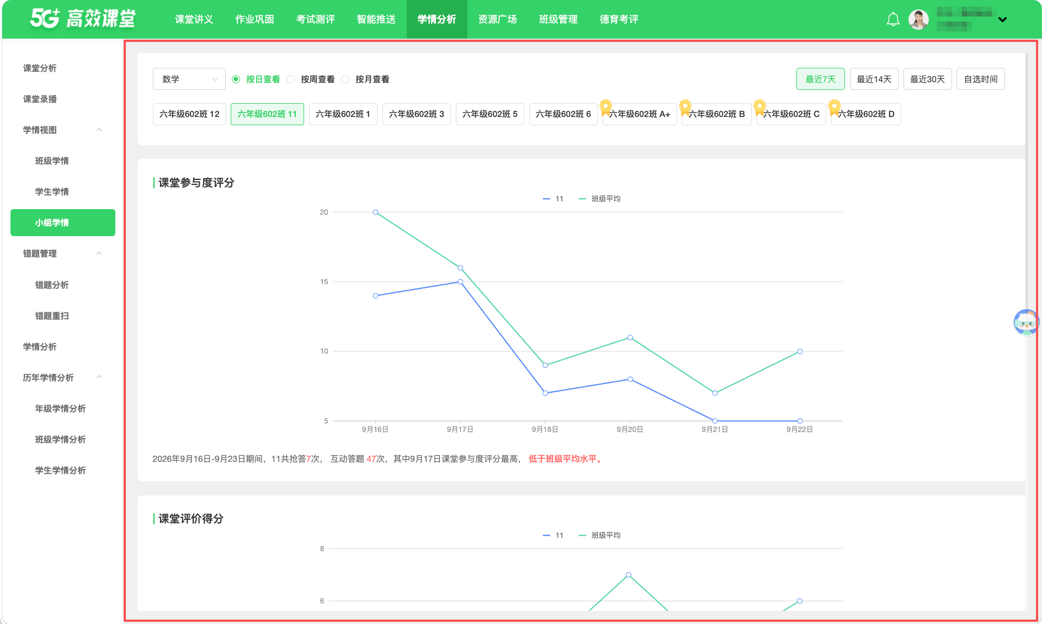
Task: Go to 资源广场 top menu
Action: point(498,19)
